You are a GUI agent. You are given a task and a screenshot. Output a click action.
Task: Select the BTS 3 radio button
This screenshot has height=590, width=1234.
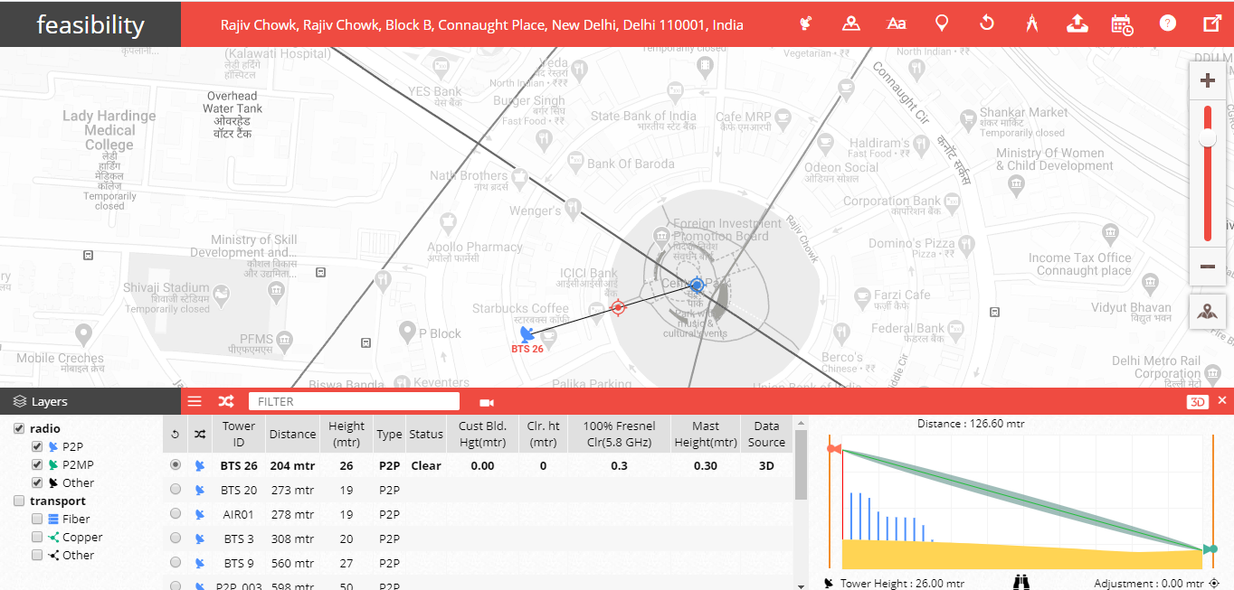pyautogui.click(x=176, y=538)
